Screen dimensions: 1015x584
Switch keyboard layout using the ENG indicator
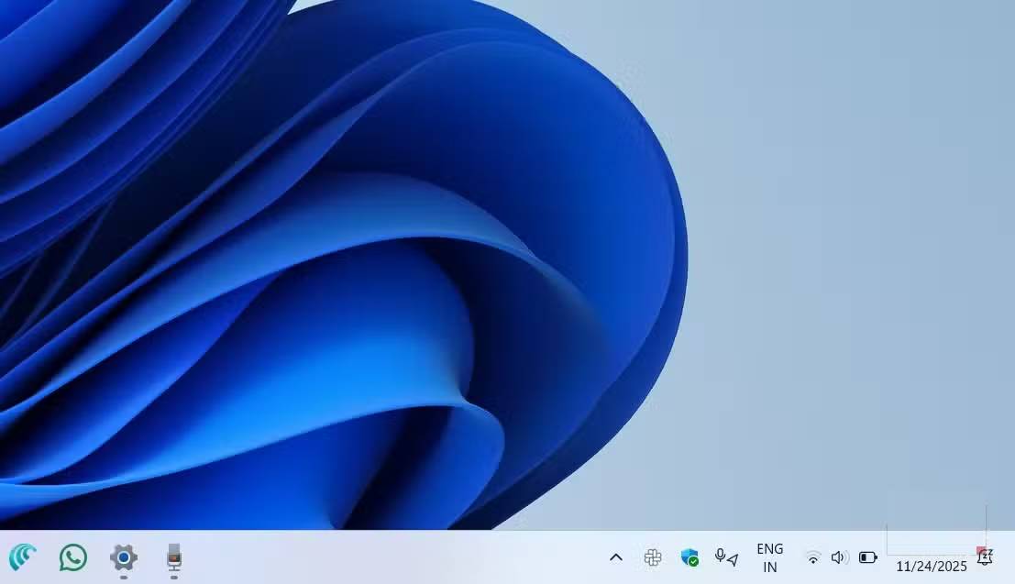tap(769, 556)
